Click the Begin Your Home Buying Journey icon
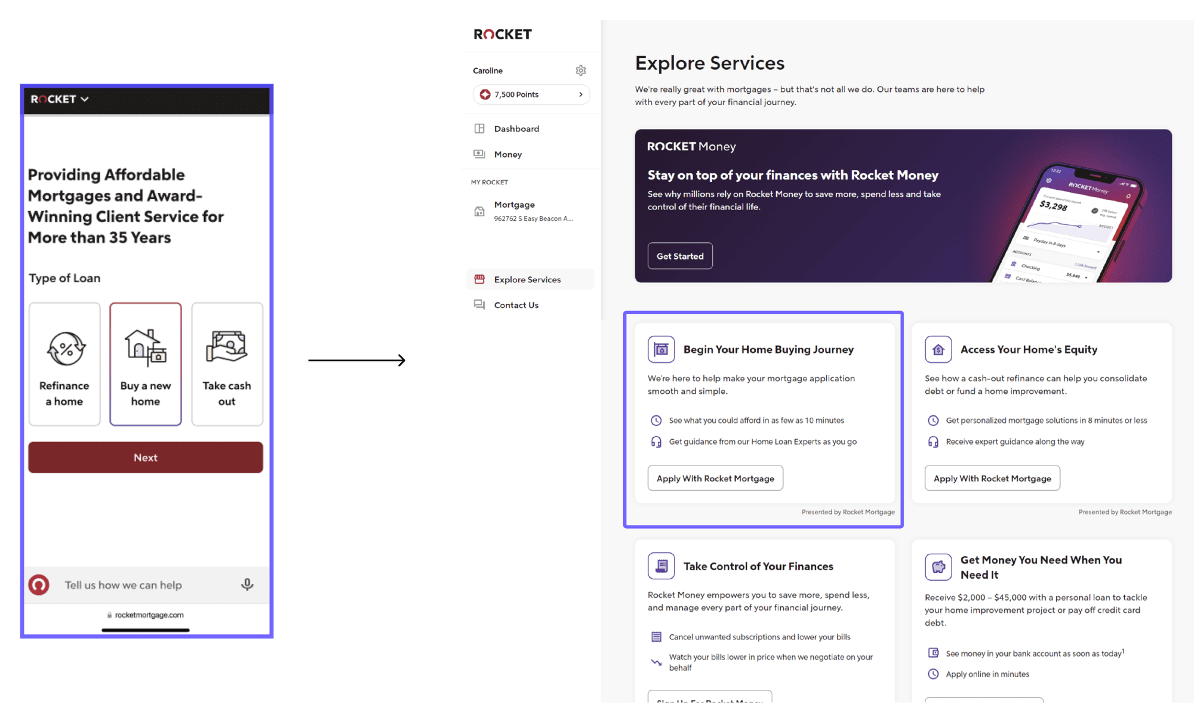Screen dimensions: 1194x722 pos(661,349)
